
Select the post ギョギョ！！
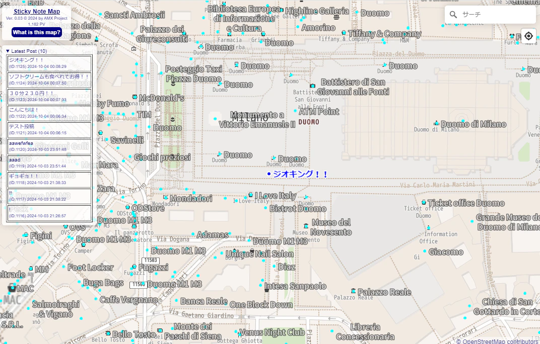point(49,179)
